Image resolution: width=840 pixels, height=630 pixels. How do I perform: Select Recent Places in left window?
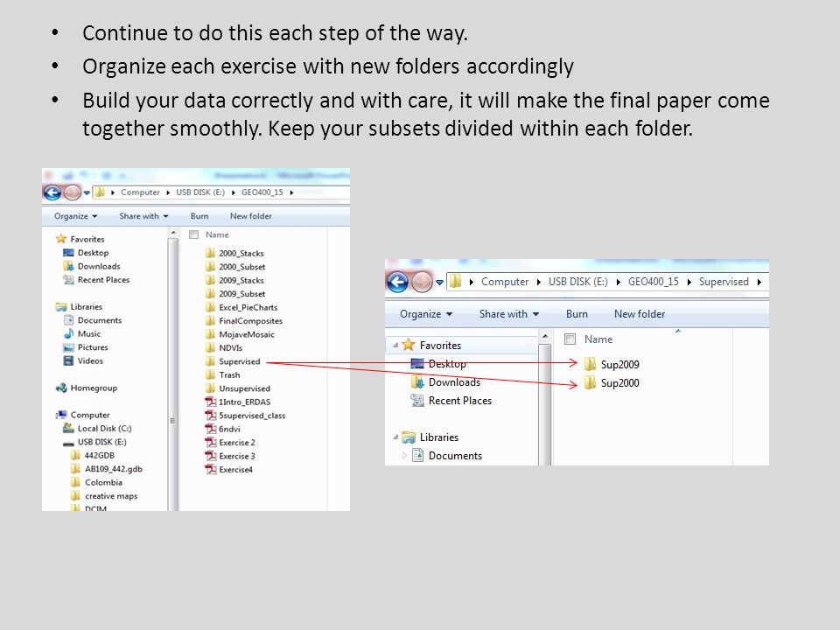tap(96, 280)
